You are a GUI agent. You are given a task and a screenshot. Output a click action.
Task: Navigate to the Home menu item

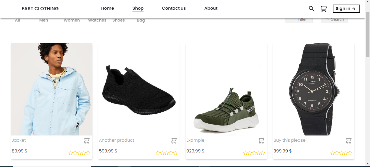[x=108, y=8]
